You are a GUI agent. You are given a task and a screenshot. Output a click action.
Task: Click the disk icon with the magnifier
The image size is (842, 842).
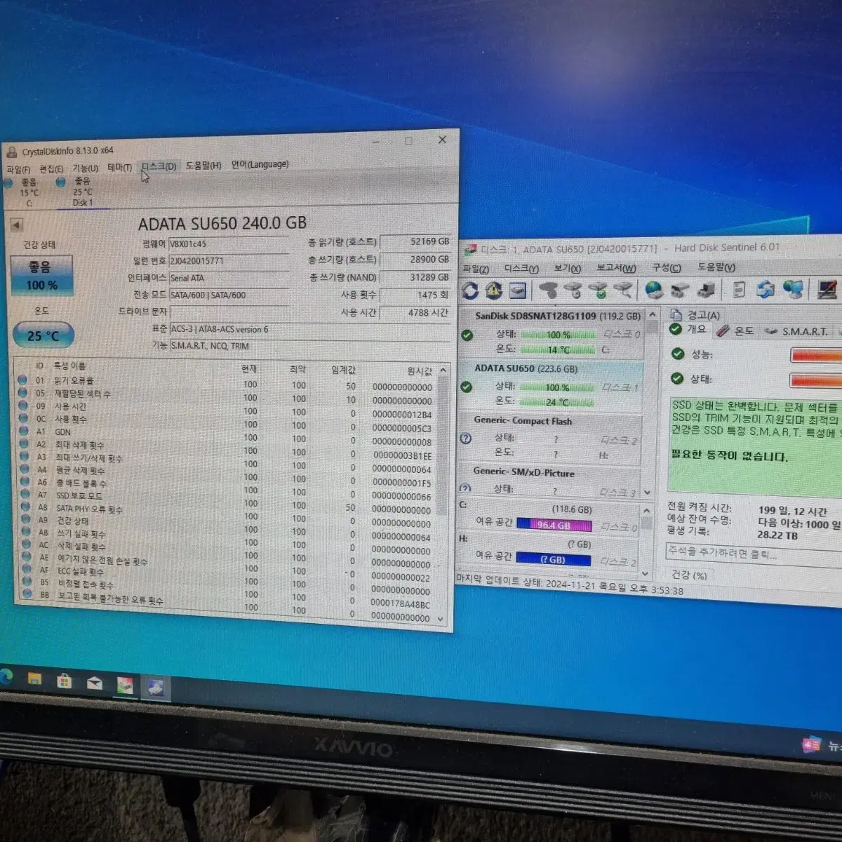click(623, 289)
